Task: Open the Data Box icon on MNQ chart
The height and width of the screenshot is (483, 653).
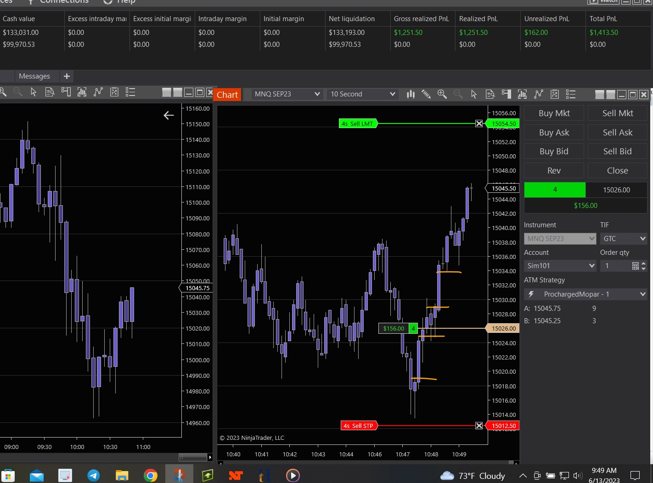Action: pyautogui.click(x=490, y=94)
